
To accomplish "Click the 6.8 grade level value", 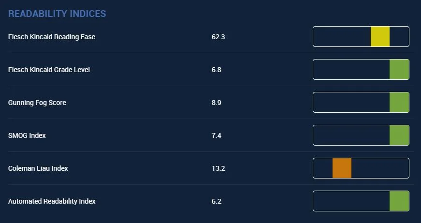I will coord(217,70).
